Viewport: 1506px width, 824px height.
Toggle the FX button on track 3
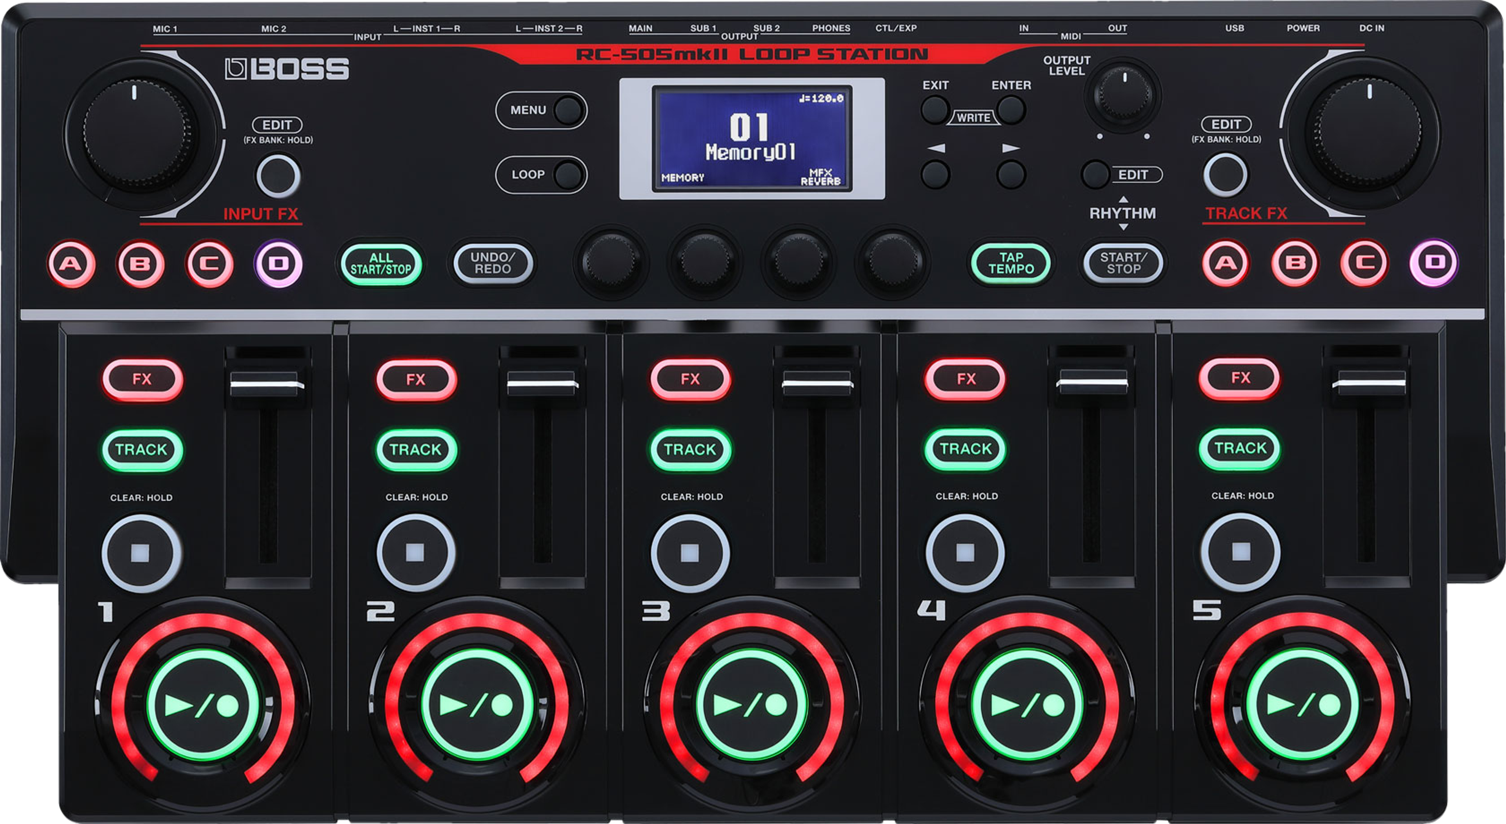tap(690, 379)
